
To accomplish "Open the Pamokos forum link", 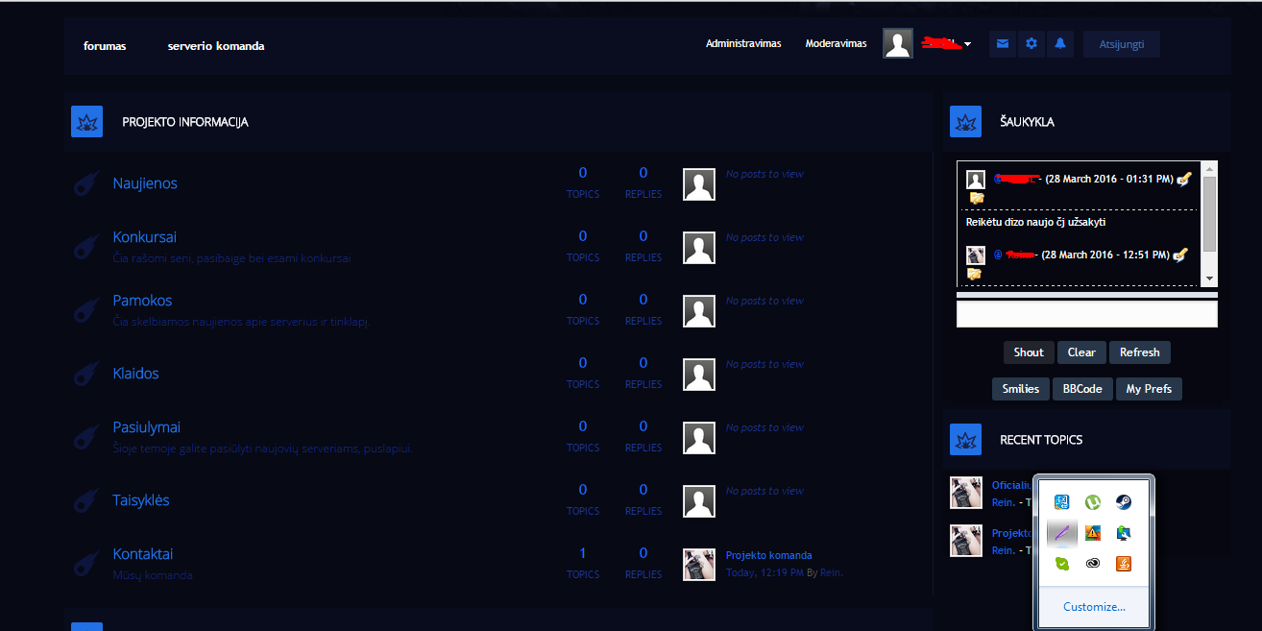I will tap(142, 301).
